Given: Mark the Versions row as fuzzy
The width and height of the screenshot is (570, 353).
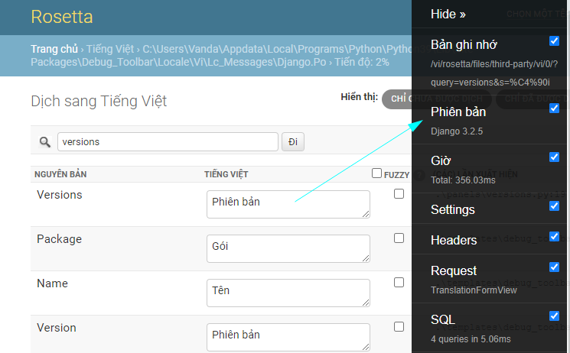Looking at the screenshot, I should pos(399,194).
